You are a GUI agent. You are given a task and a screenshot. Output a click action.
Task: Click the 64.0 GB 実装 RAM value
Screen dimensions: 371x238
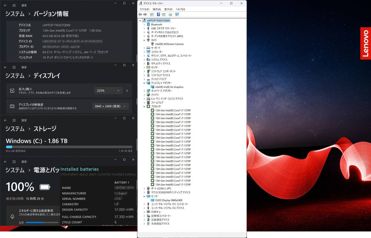(x=61, y=36)
